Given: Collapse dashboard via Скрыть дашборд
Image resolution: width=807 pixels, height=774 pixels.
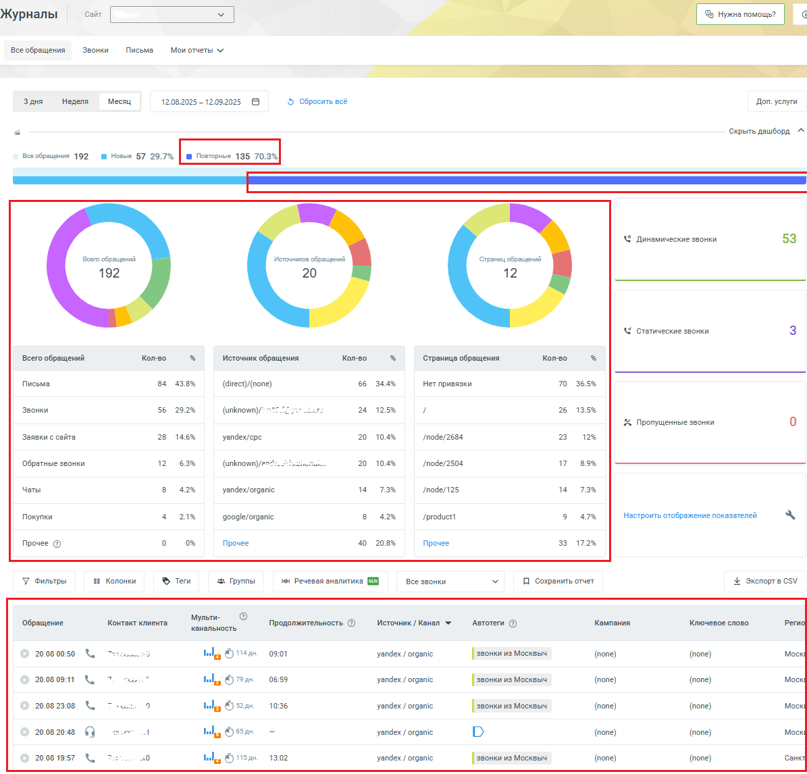Looking at the screenshot, I should 766,131.
